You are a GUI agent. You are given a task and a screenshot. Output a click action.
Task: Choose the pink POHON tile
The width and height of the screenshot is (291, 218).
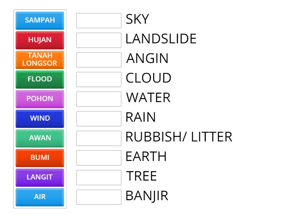tap(40, 99)
